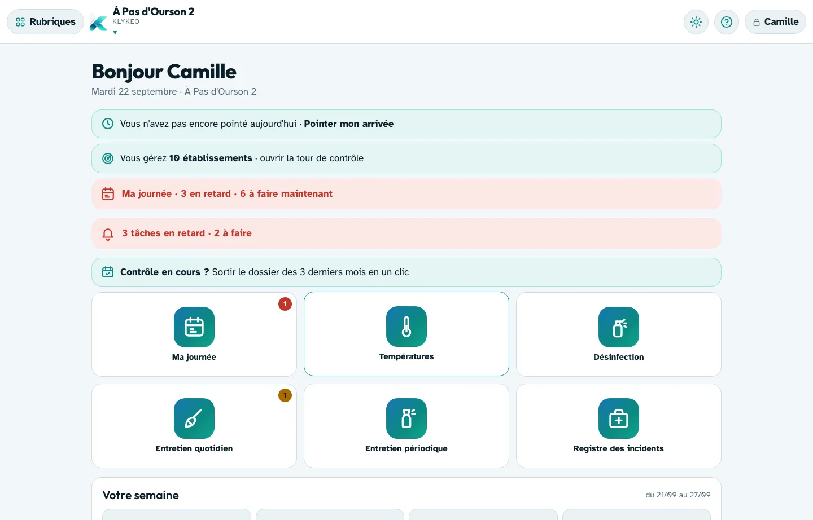Click the bell icon in the tâches en retard alert
813x520 pixels.
point(108,234)
